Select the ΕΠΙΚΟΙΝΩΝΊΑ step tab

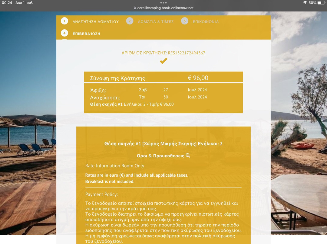click(x=206, y=22)
